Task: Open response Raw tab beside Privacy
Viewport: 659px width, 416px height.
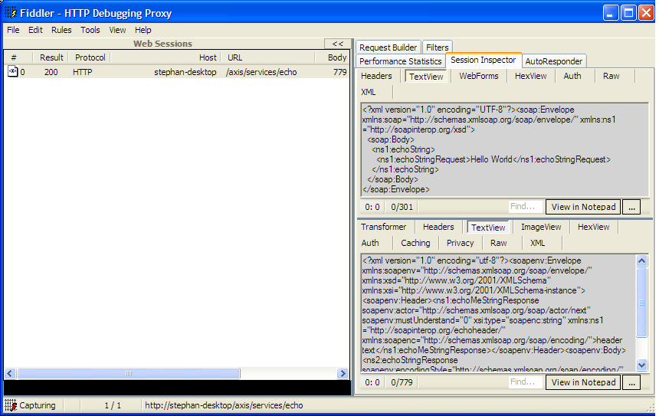Action: (498, 243)
